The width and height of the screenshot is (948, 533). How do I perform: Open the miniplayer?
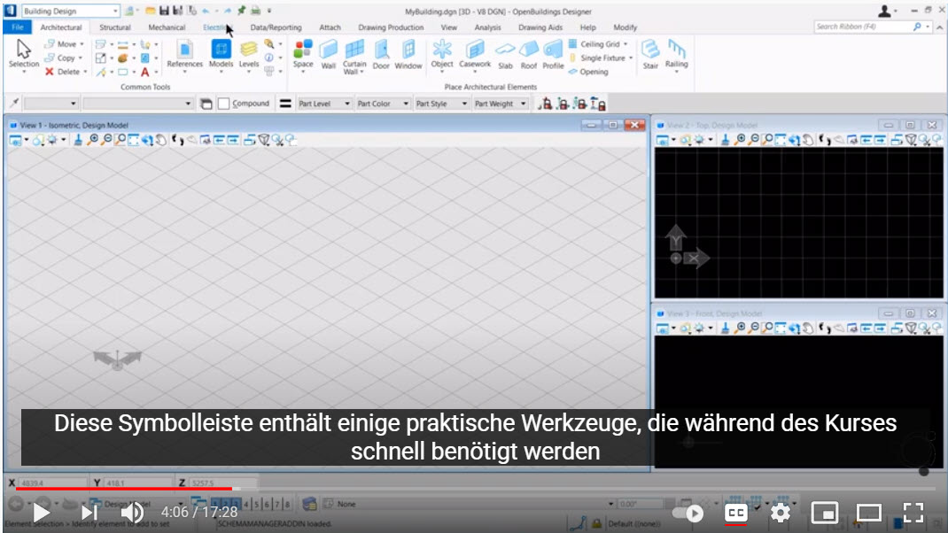click(824, 513)
